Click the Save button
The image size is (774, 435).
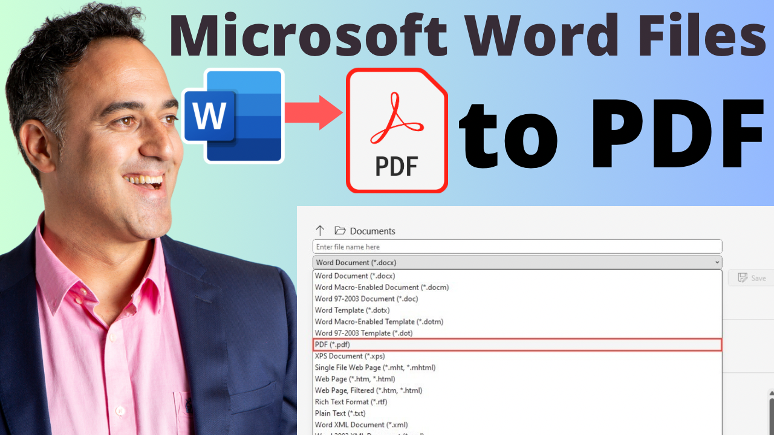coord(752,278)
